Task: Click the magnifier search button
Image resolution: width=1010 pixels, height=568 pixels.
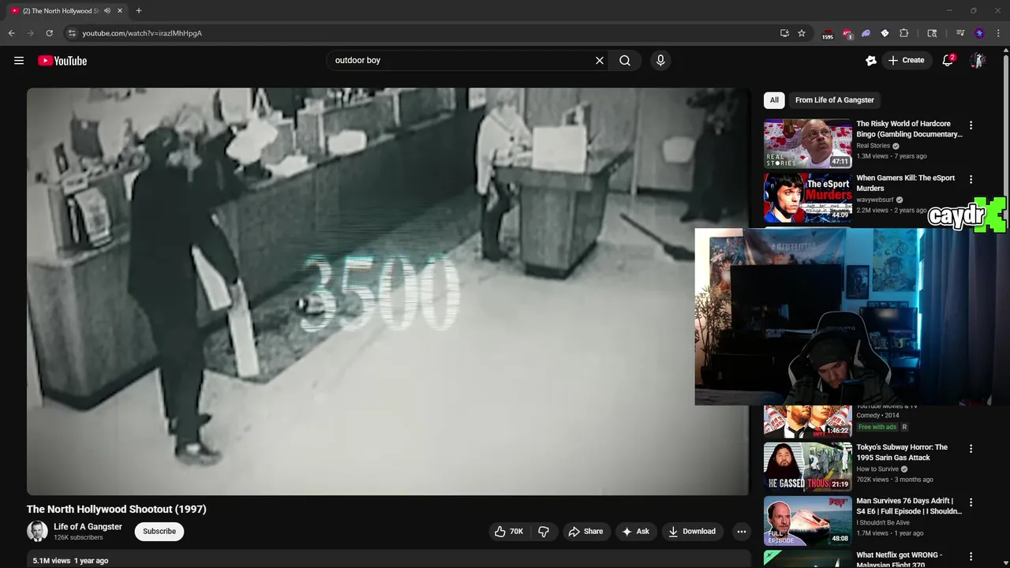Action: pos(625,61)
